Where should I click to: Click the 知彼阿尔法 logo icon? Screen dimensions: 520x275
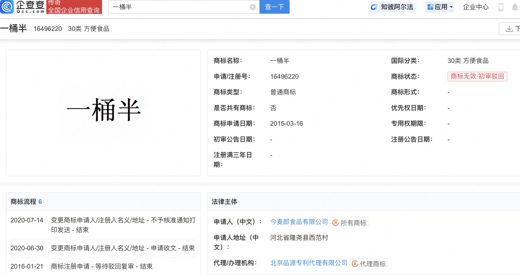[x=374, y=7]
